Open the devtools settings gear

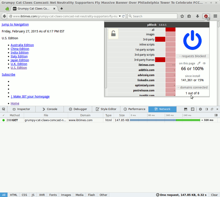click(200, 109)
